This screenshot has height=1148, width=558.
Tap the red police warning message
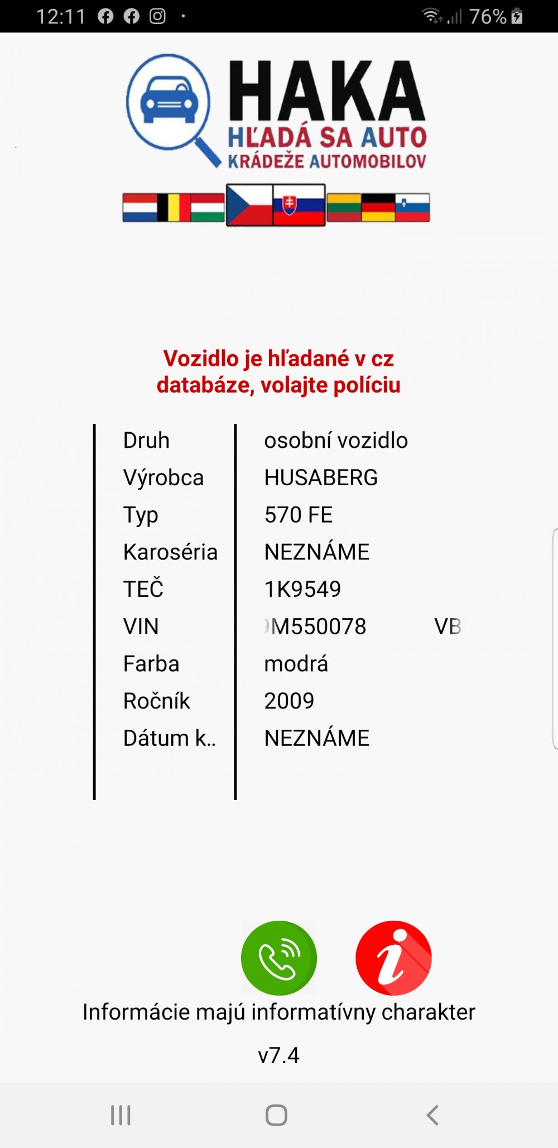click(278, 372)
